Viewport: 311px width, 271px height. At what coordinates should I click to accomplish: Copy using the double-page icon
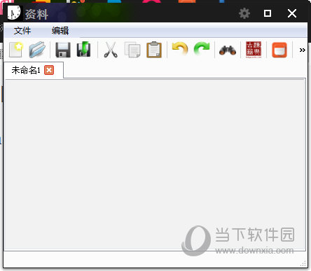[x=132, y=50]
